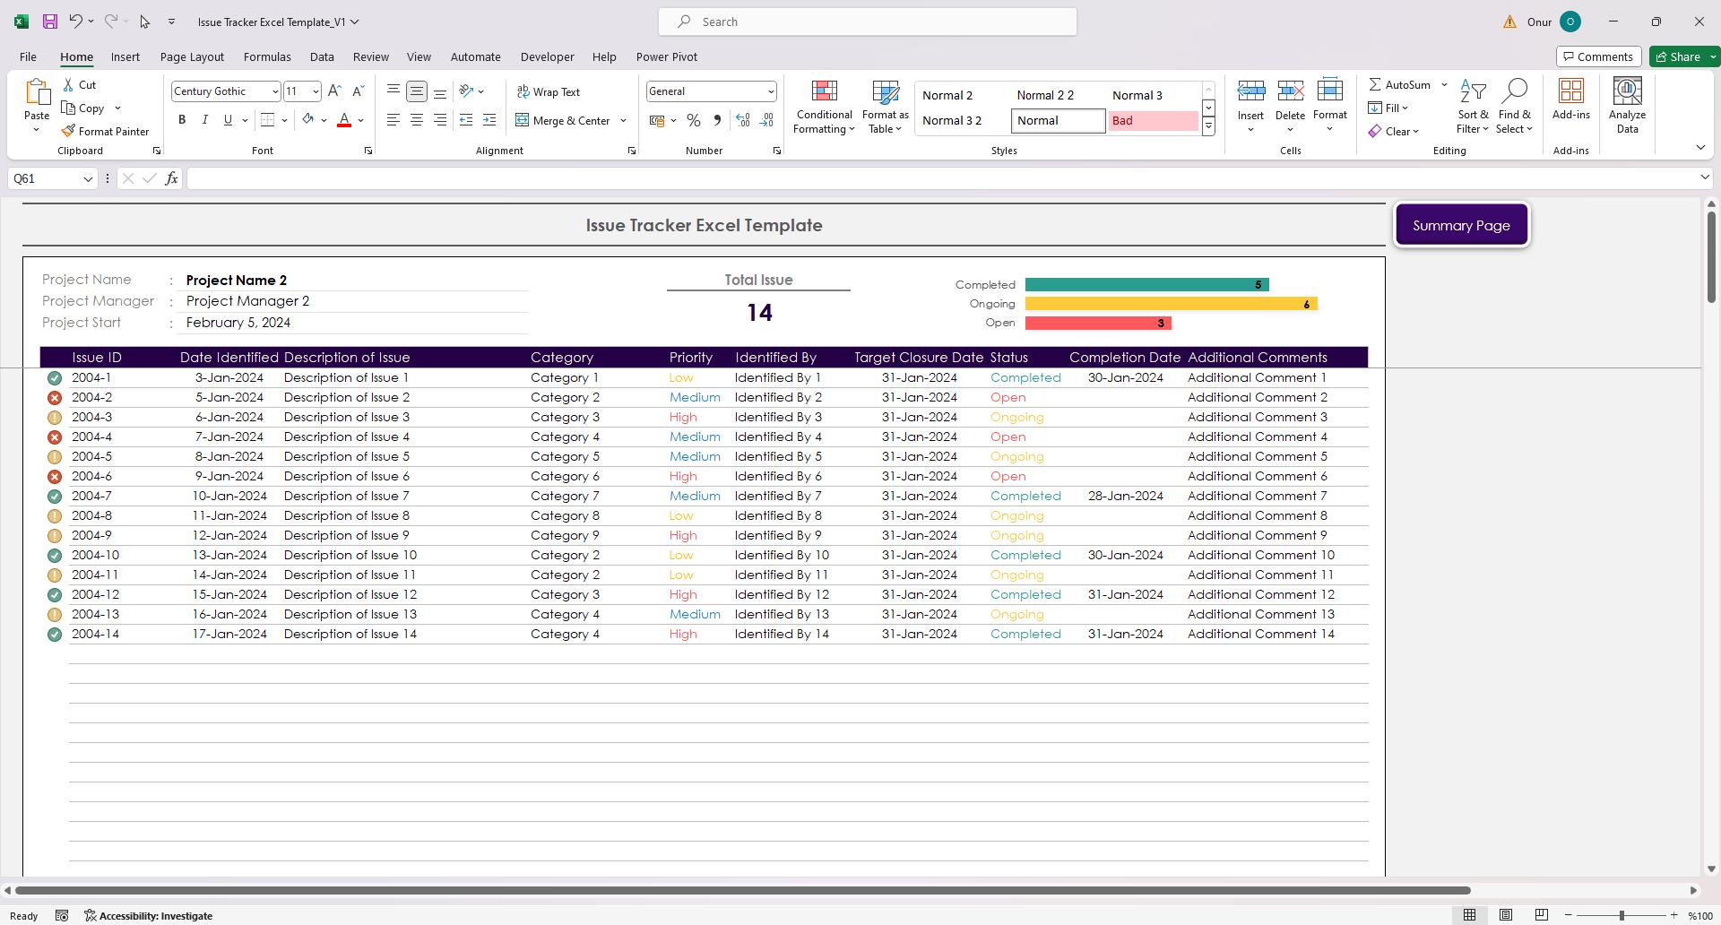Screen dimensions: 1721x925
Task: Adjust the zoom slider handle
Action: point(1622,915)
